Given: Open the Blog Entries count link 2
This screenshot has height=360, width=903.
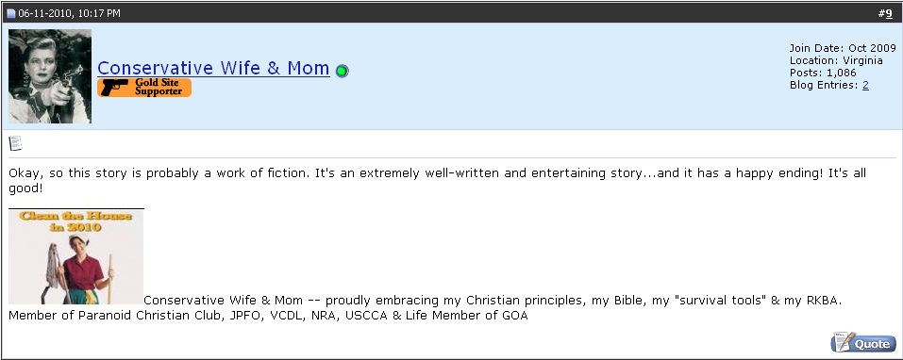Looking at the screenshot, I should pos(865,85).
